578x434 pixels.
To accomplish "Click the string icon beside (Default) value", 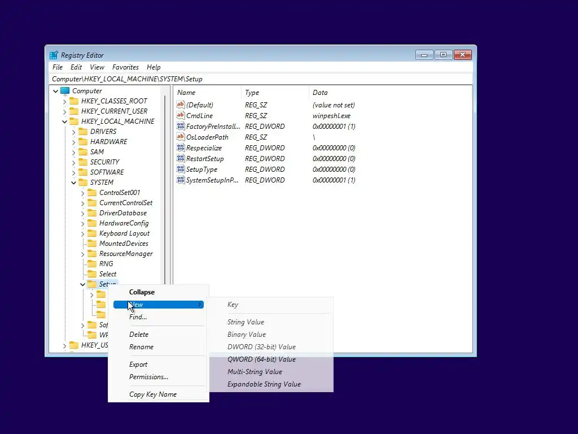I will point(180,105).
